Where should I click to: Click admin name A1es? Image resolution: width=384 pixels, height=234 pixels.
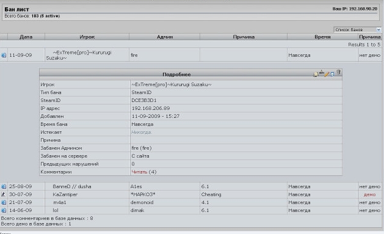pyautogui.click(x=136, y=186)
